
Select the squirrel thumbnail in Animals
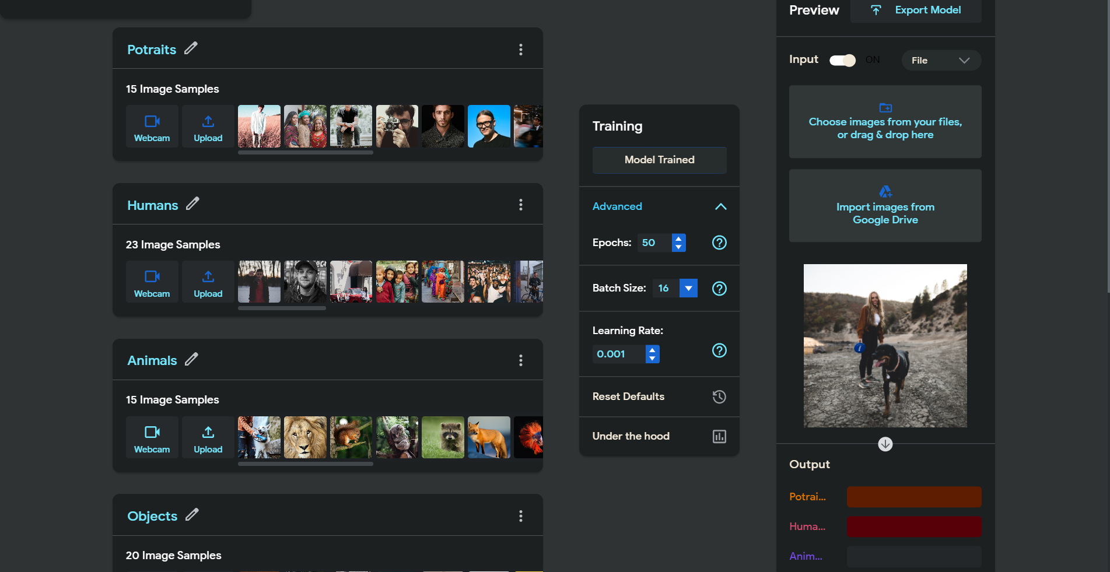click(x=351, y=437)
